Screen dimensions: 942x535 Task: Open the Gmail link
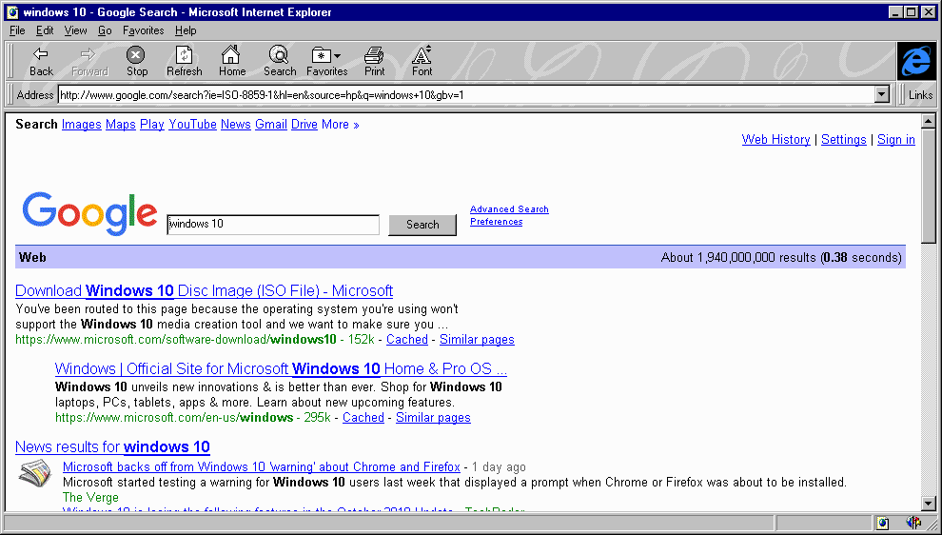[x=271, y=125]
